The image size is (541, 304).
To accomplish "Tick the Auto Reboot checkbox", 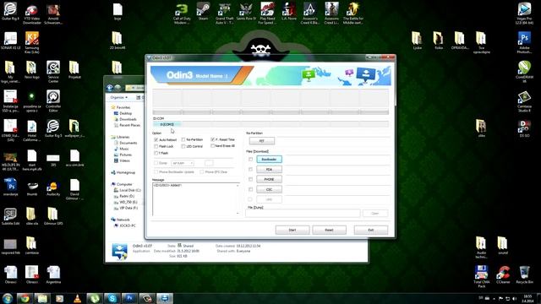I will coord(156,139).
